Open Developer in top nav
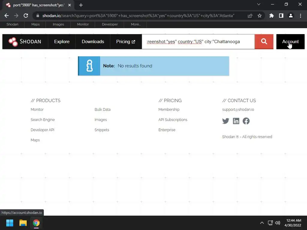Image resolution: width=307 pixels, height=230 pixels. [110, 24]
